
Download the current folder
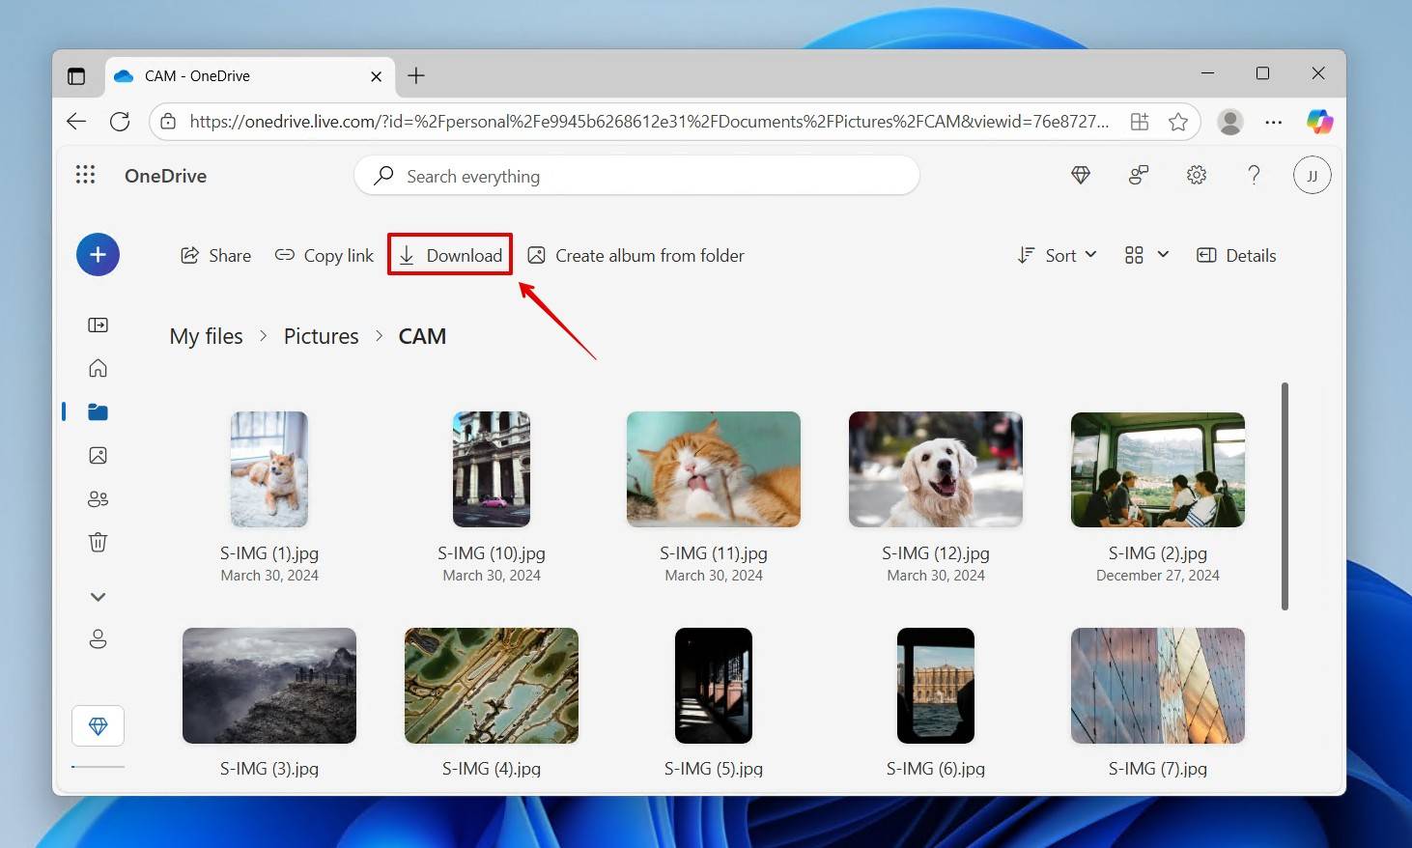[x=449, y=254]
